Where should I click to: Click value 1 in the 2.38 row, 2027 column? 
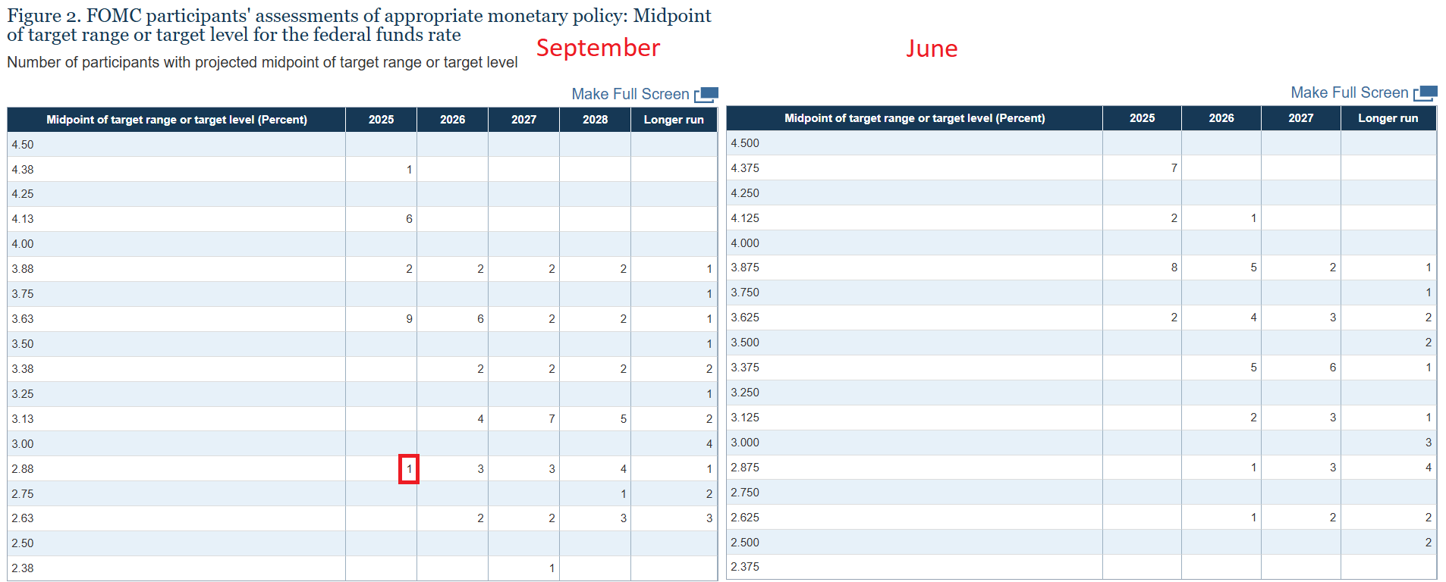point(552,568)
